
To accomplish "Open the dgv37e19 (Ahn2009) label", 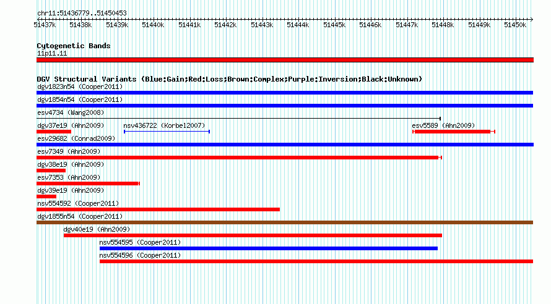I will [x=71, y=125].
